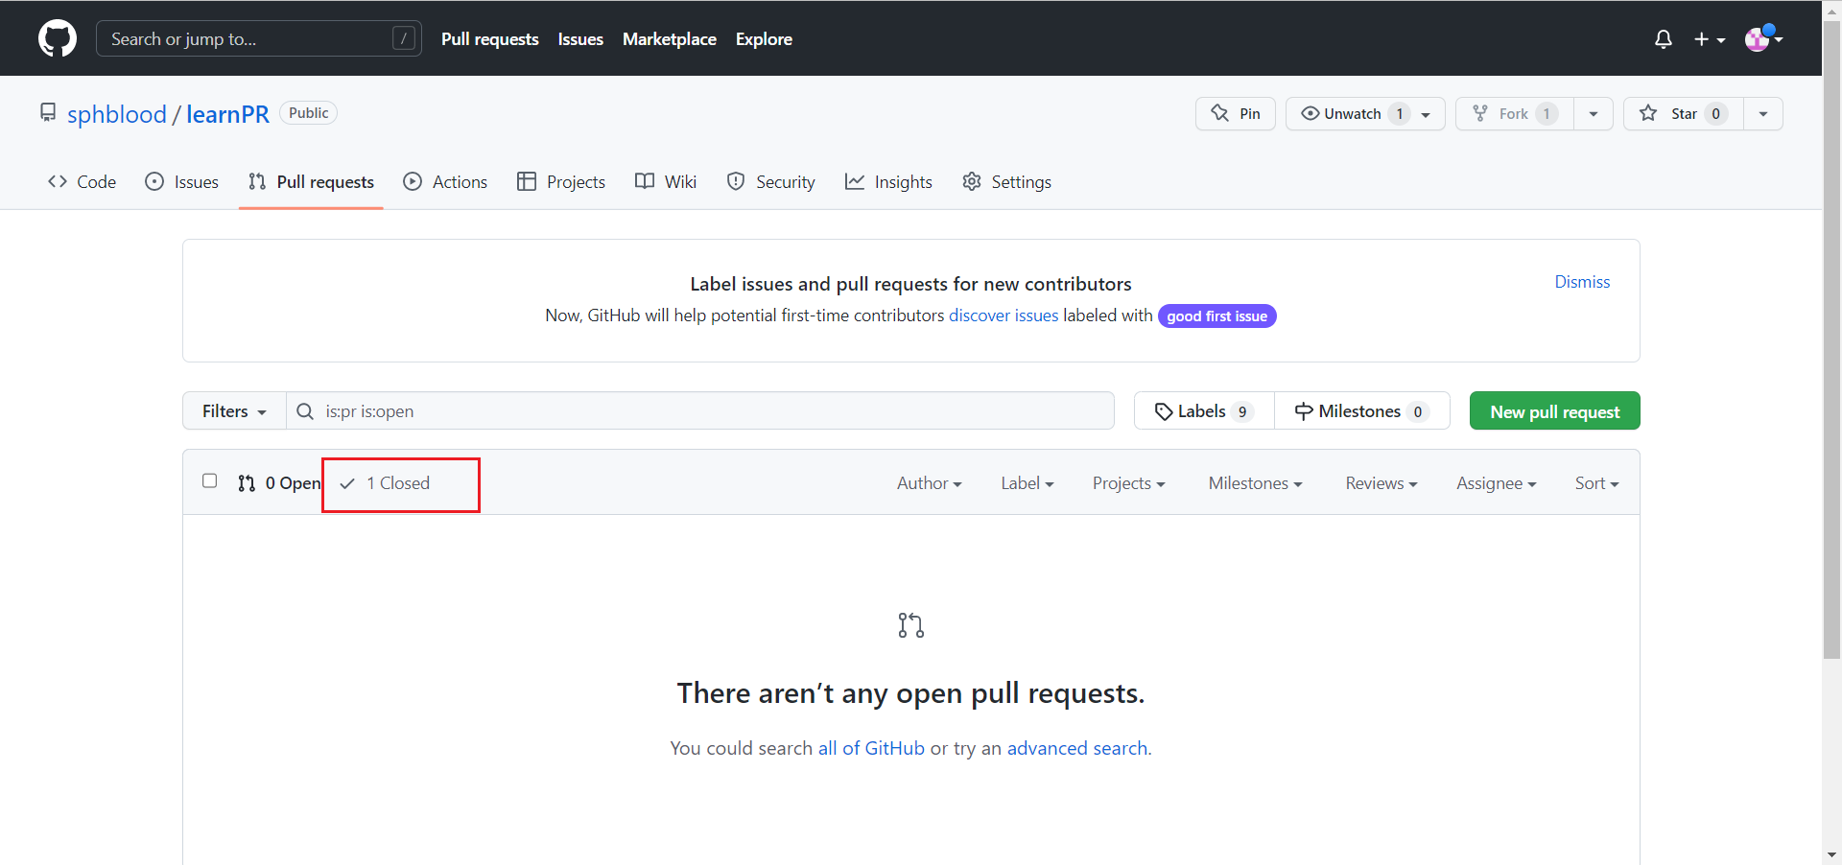
Task: Click the GitHub Octocat logo
Action: tap(58, 38)
